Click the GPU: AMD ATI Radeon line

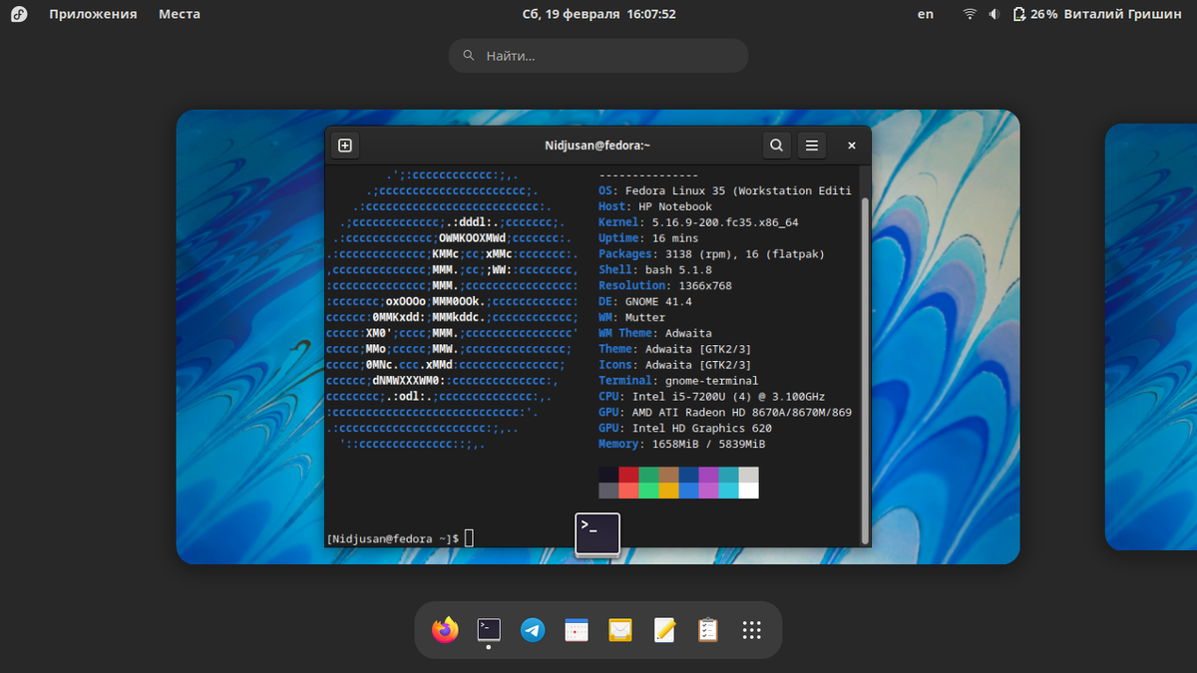click(x=725, y=413)
